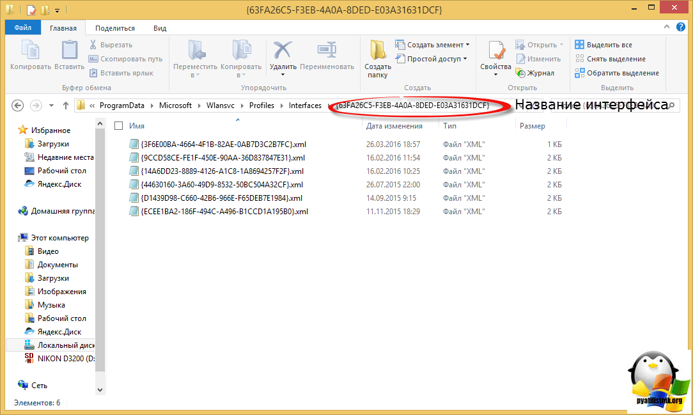Sort by Дата изменения column header
Viewport: 693px width, 415px height.
click(x=394, y=126)
